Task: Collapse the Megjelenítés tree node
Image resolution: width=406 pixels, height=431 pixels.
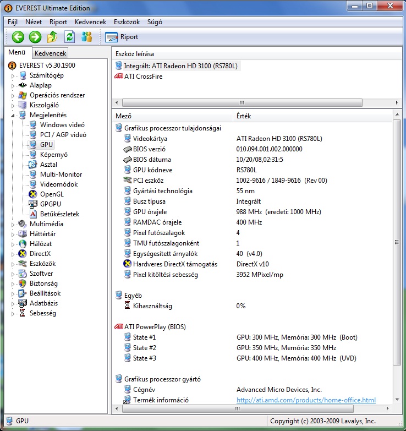Action: pyautogui.click(x=13, y=116)
